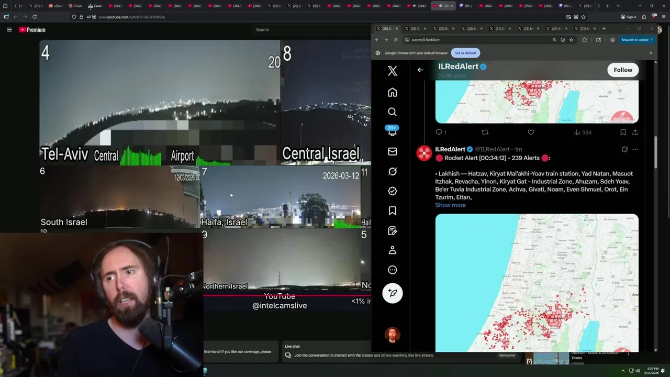Switch to Chrome tab titled (21) M
Screen dimensions: 670x377
point(585,29)
